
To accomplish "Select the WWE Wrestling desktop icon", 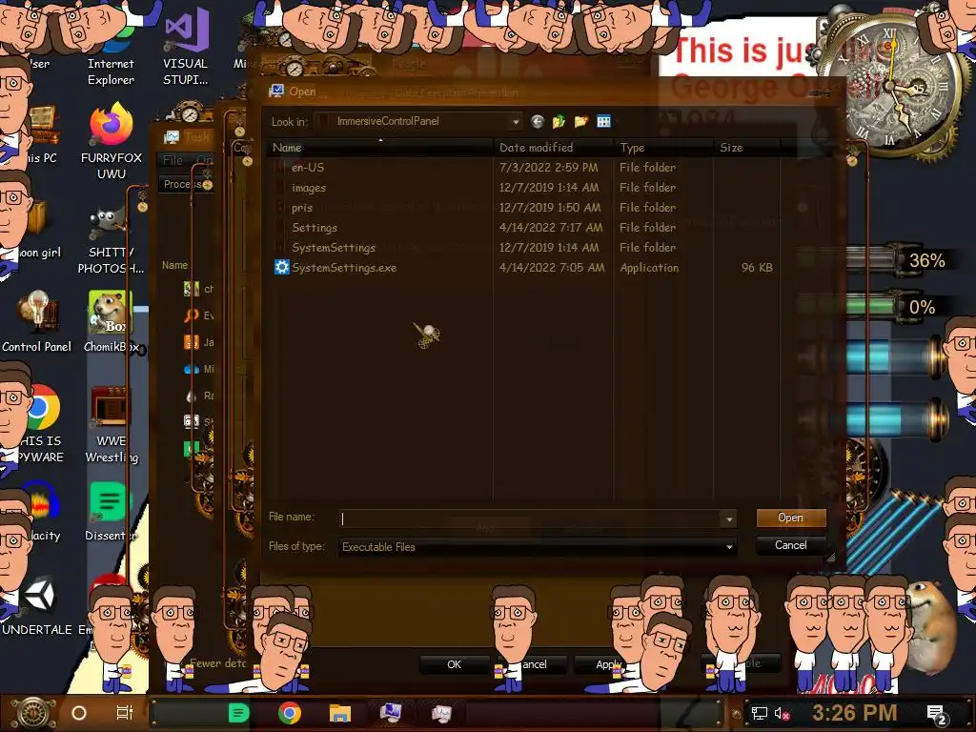I will tap(112, 424).
